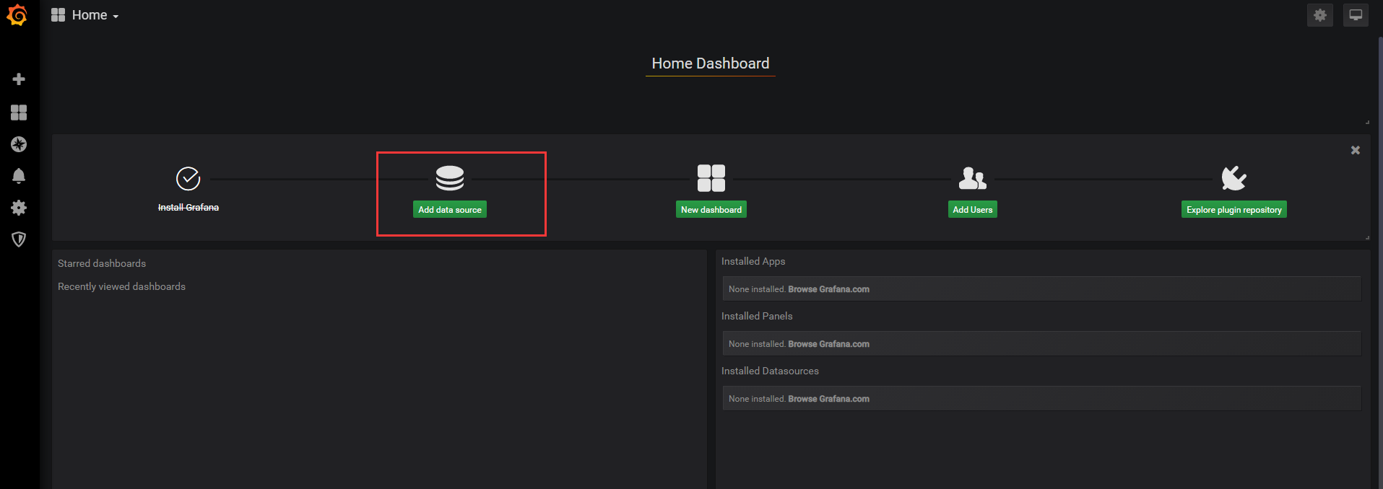
Task: Click the database stack icon
Action: (450, 178)
